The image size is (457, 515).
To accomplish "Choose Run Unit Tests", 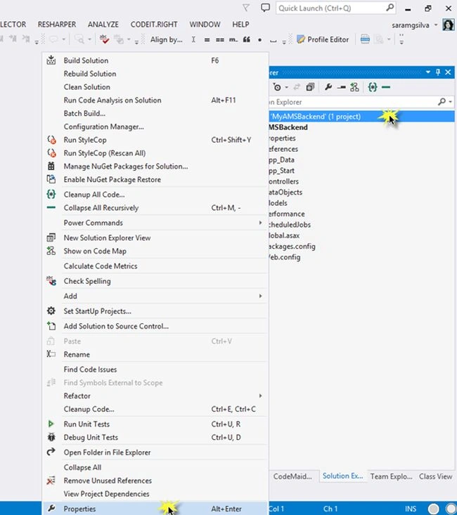I will tap(155, 424).
